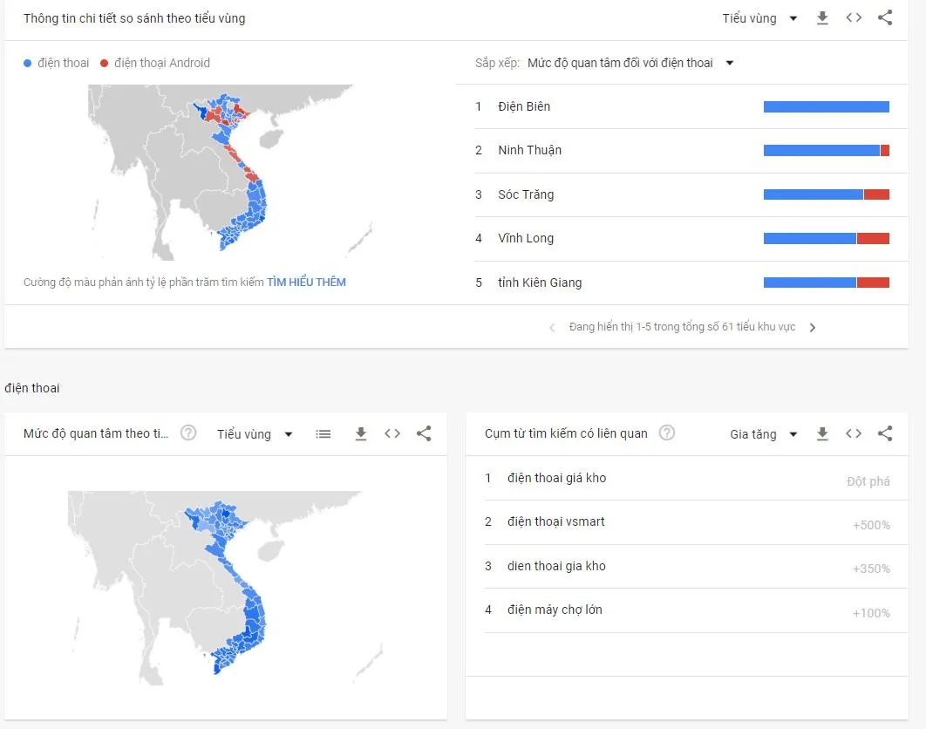Open related query điện thoại vsmart
The width and height of the screenshot is (926, 729).
point(555,521)
